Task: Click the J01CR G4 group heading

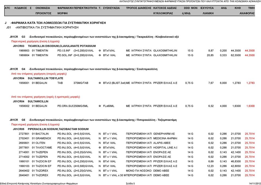Action: tap(83, 69)
